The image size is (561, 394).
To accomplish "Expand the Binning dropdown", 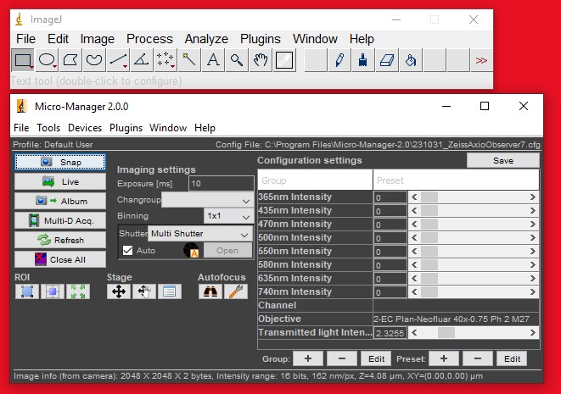I will 228,216.
